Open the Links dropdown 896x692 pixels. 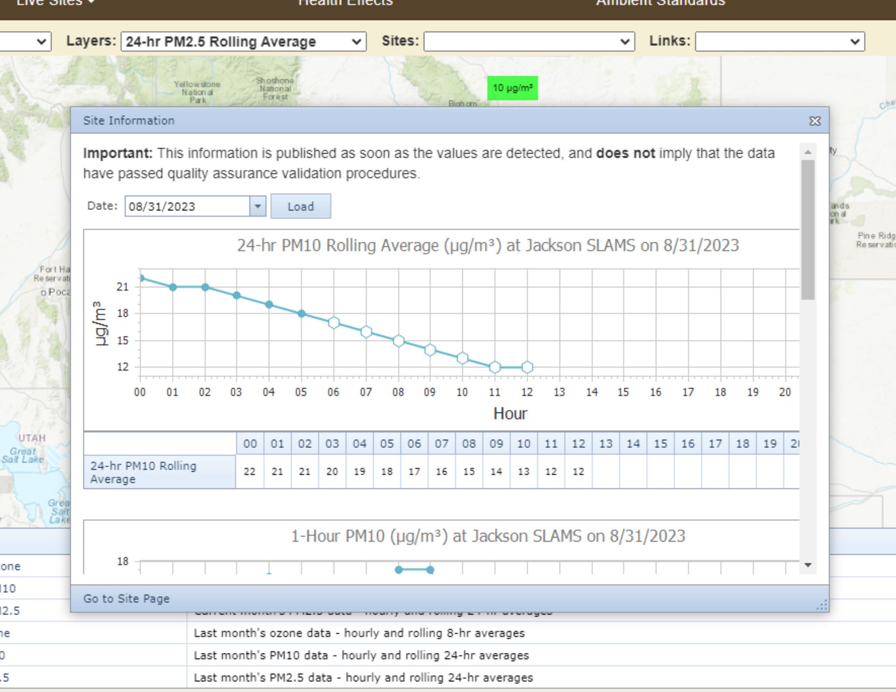(x=780, y=42)
